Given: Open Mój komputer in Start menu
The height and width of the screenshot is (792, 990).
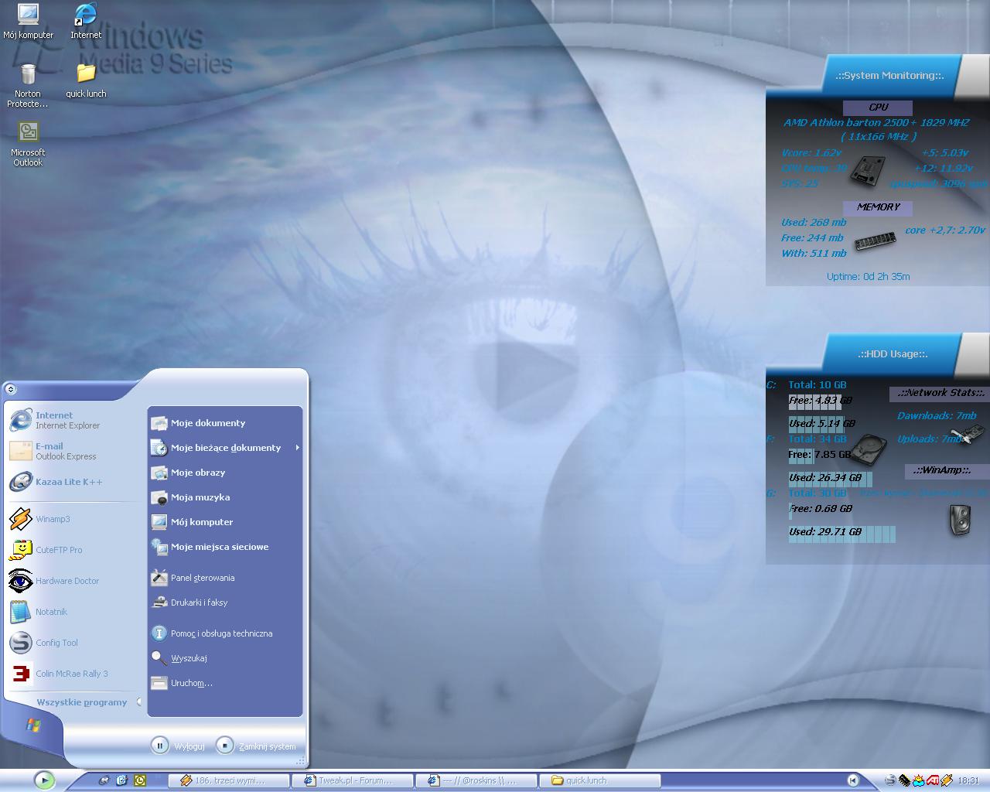Looking at the screenshot, I should click(225, 522).
